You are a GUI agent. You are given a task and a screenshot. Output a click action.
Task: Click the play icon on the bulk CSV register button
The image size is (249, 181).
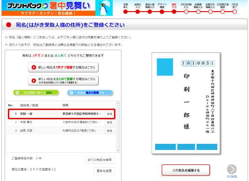pyautogui.click(x=34, y=81)
